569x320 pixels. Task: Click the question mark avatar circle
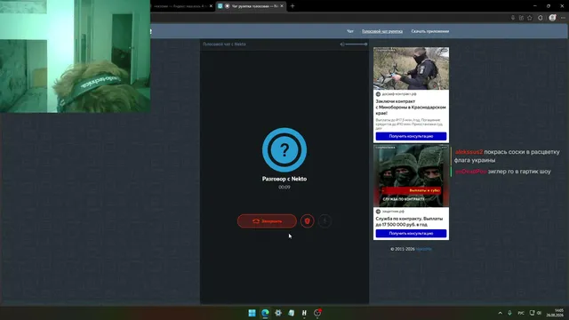point(284,150)
